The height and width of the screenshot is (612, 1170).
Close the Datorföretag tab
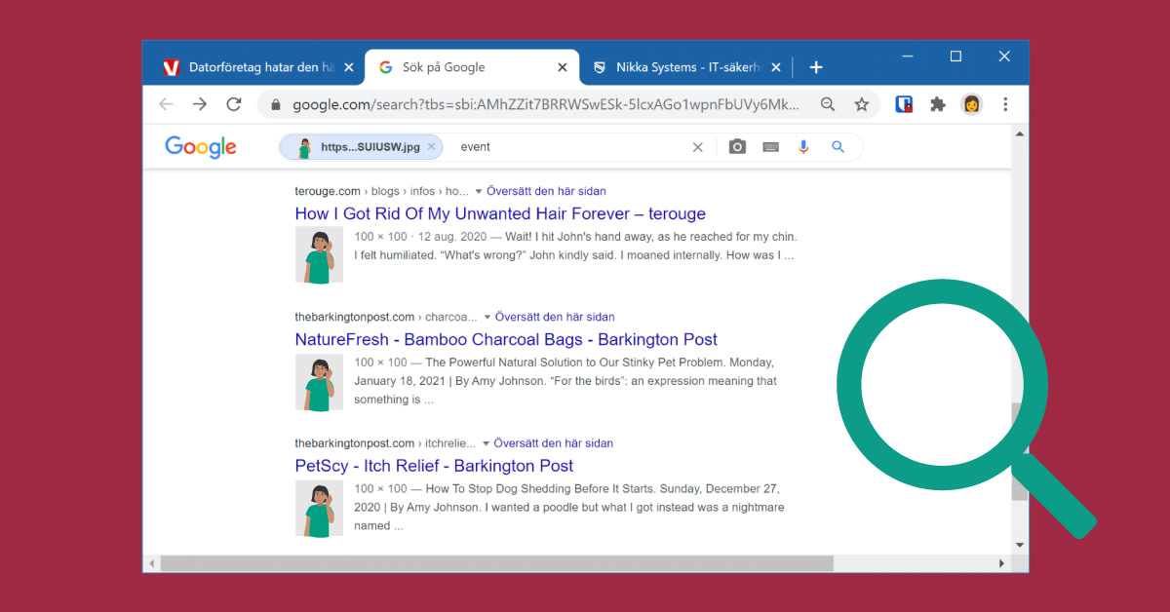pyautogui.click(x=348, y=67)
